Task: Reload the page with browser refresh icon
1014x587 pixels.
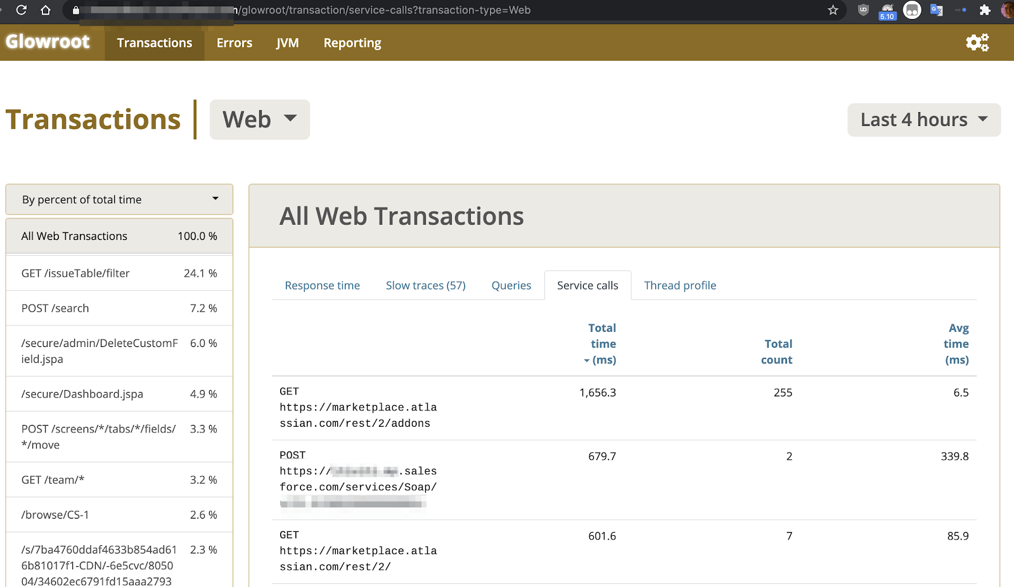Action: [x=21, y=10]
